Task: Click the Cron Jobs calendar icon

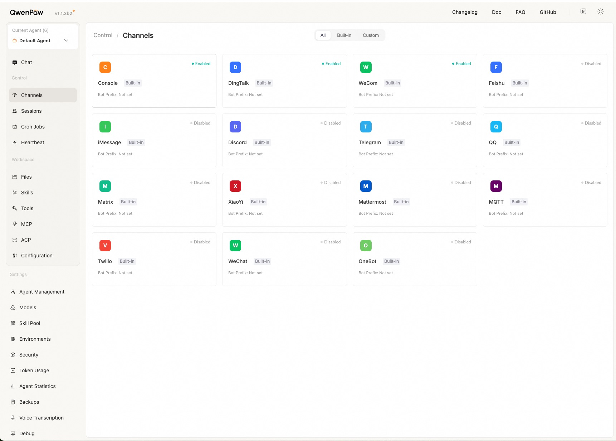Action: point(15,127)
